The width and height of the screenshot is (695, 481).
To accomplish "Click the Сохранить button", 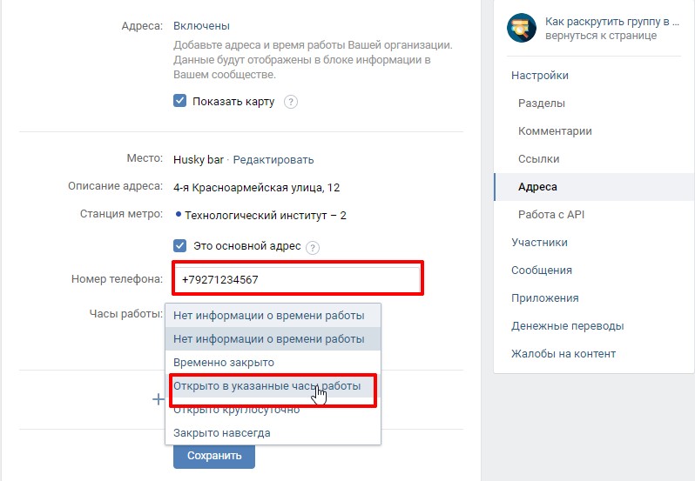I will pyautogui.click(x=214, y=456).
